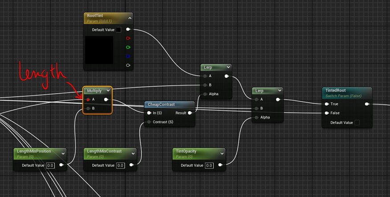Click the Multiply node output pin
Viewport: 390px width, 197px height.
coord(106,100)
